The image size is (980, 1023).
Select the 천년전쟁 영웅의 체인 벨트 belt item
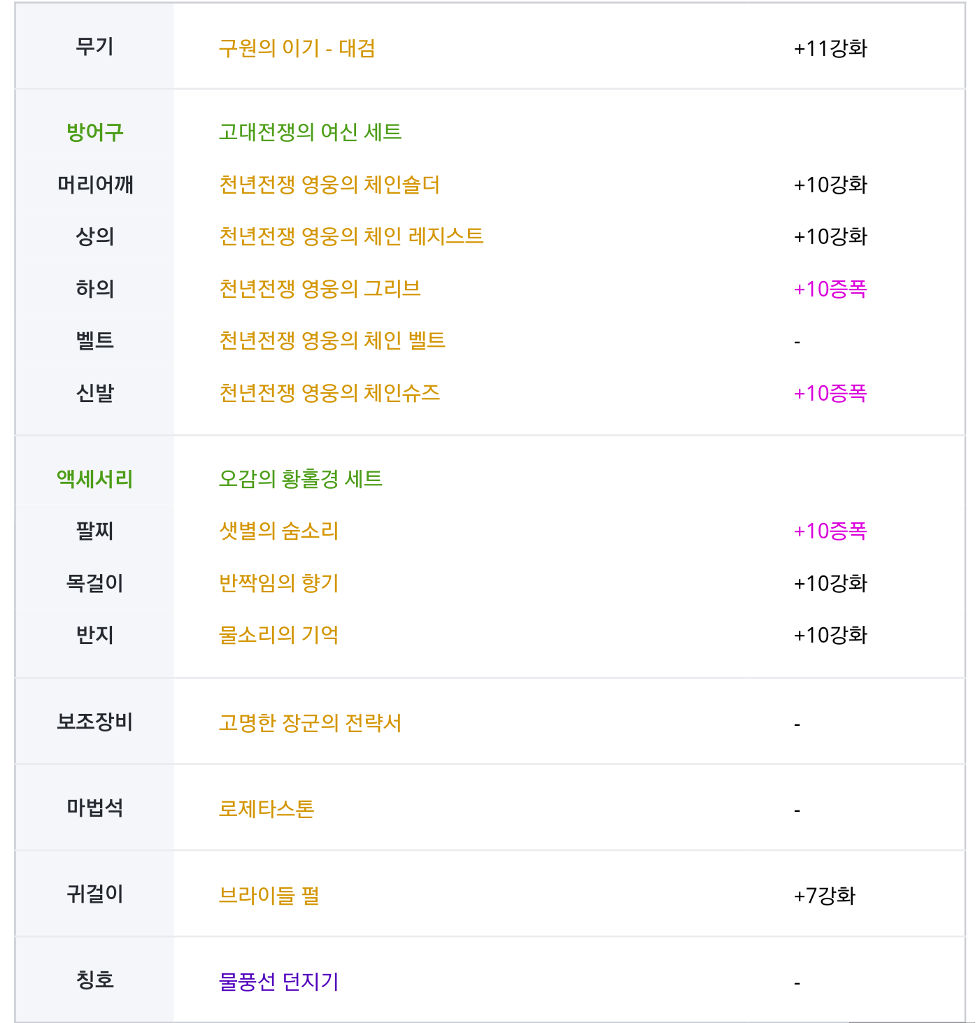click(x=332, y=341)
